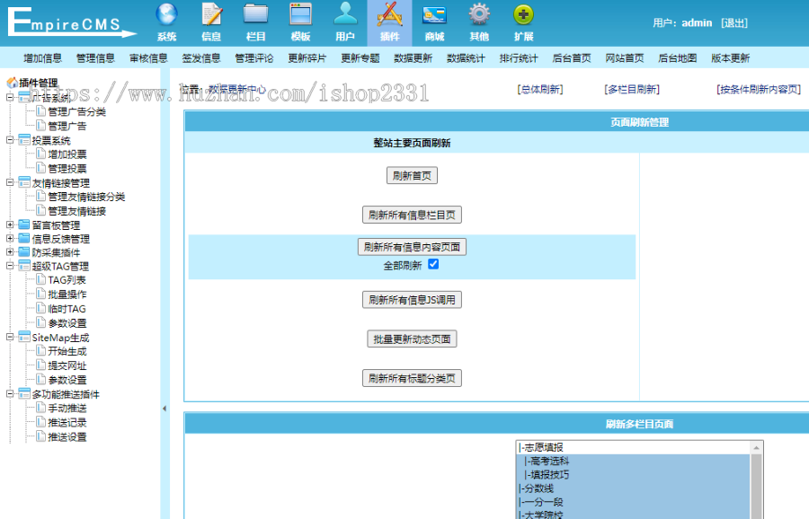Open the 栏目 folder icon

[x=256, y=15]
